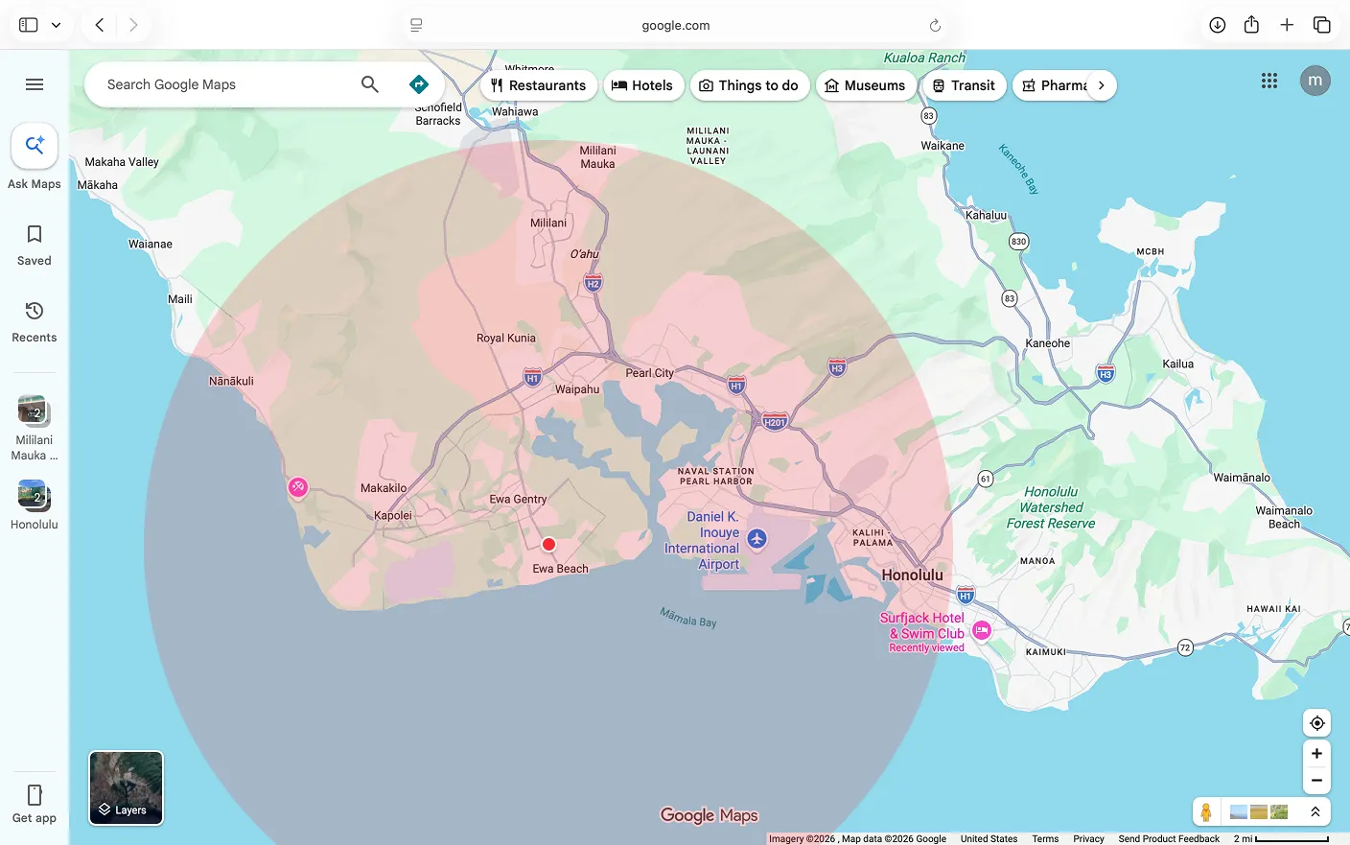Click the Kualoa Ranch label
Viewport: 1350px width, 845px height.
pyautogui.click(x=924, y=58)
